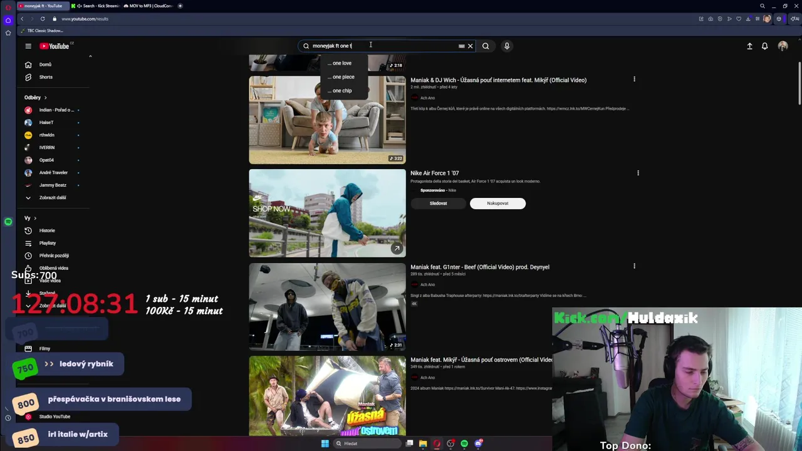Image resolution: width=802 pixels, height=451 pixels.
Task: Open Ach Ano channel under Beef video
Action: click(x=427, y=284)
